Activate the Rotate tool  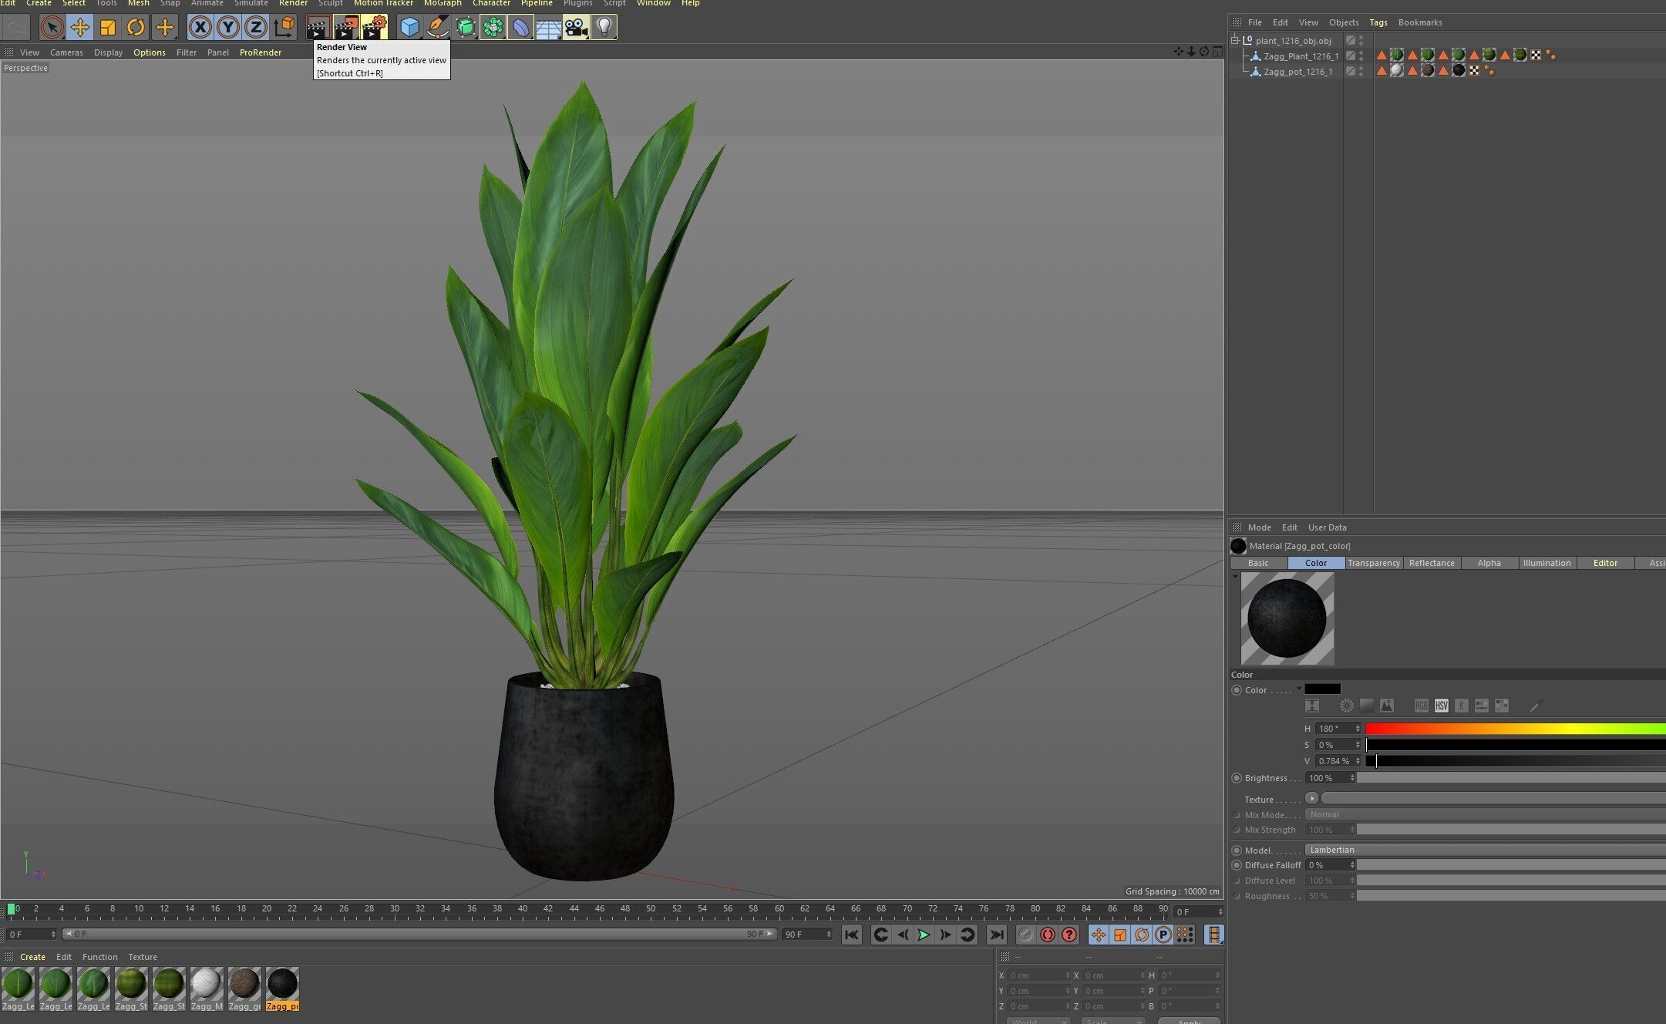click(x=136, y=28)
